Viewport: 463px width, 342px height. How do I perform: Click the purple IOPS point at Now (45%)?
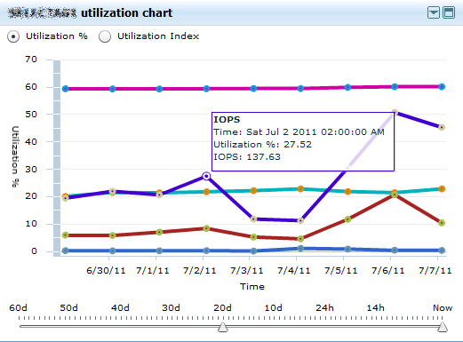click(x=442, y=127)
